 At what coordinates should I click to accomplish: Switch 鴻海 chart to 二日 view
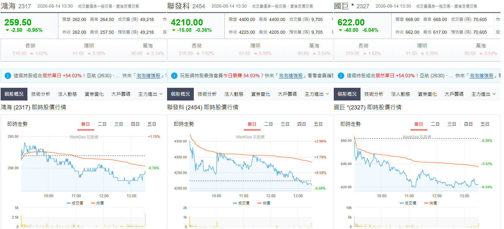pyautogui.click(x=102, y=124)
